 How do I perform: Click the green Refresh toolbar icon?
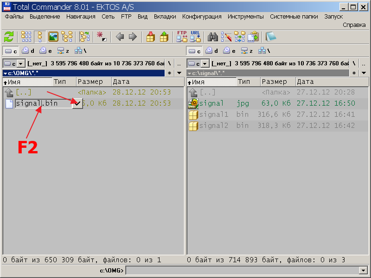9,37
